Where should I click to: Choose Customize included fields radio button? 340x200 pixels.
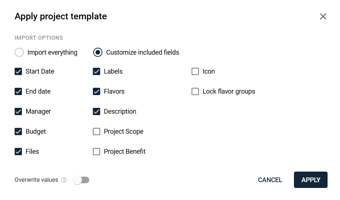98,52
